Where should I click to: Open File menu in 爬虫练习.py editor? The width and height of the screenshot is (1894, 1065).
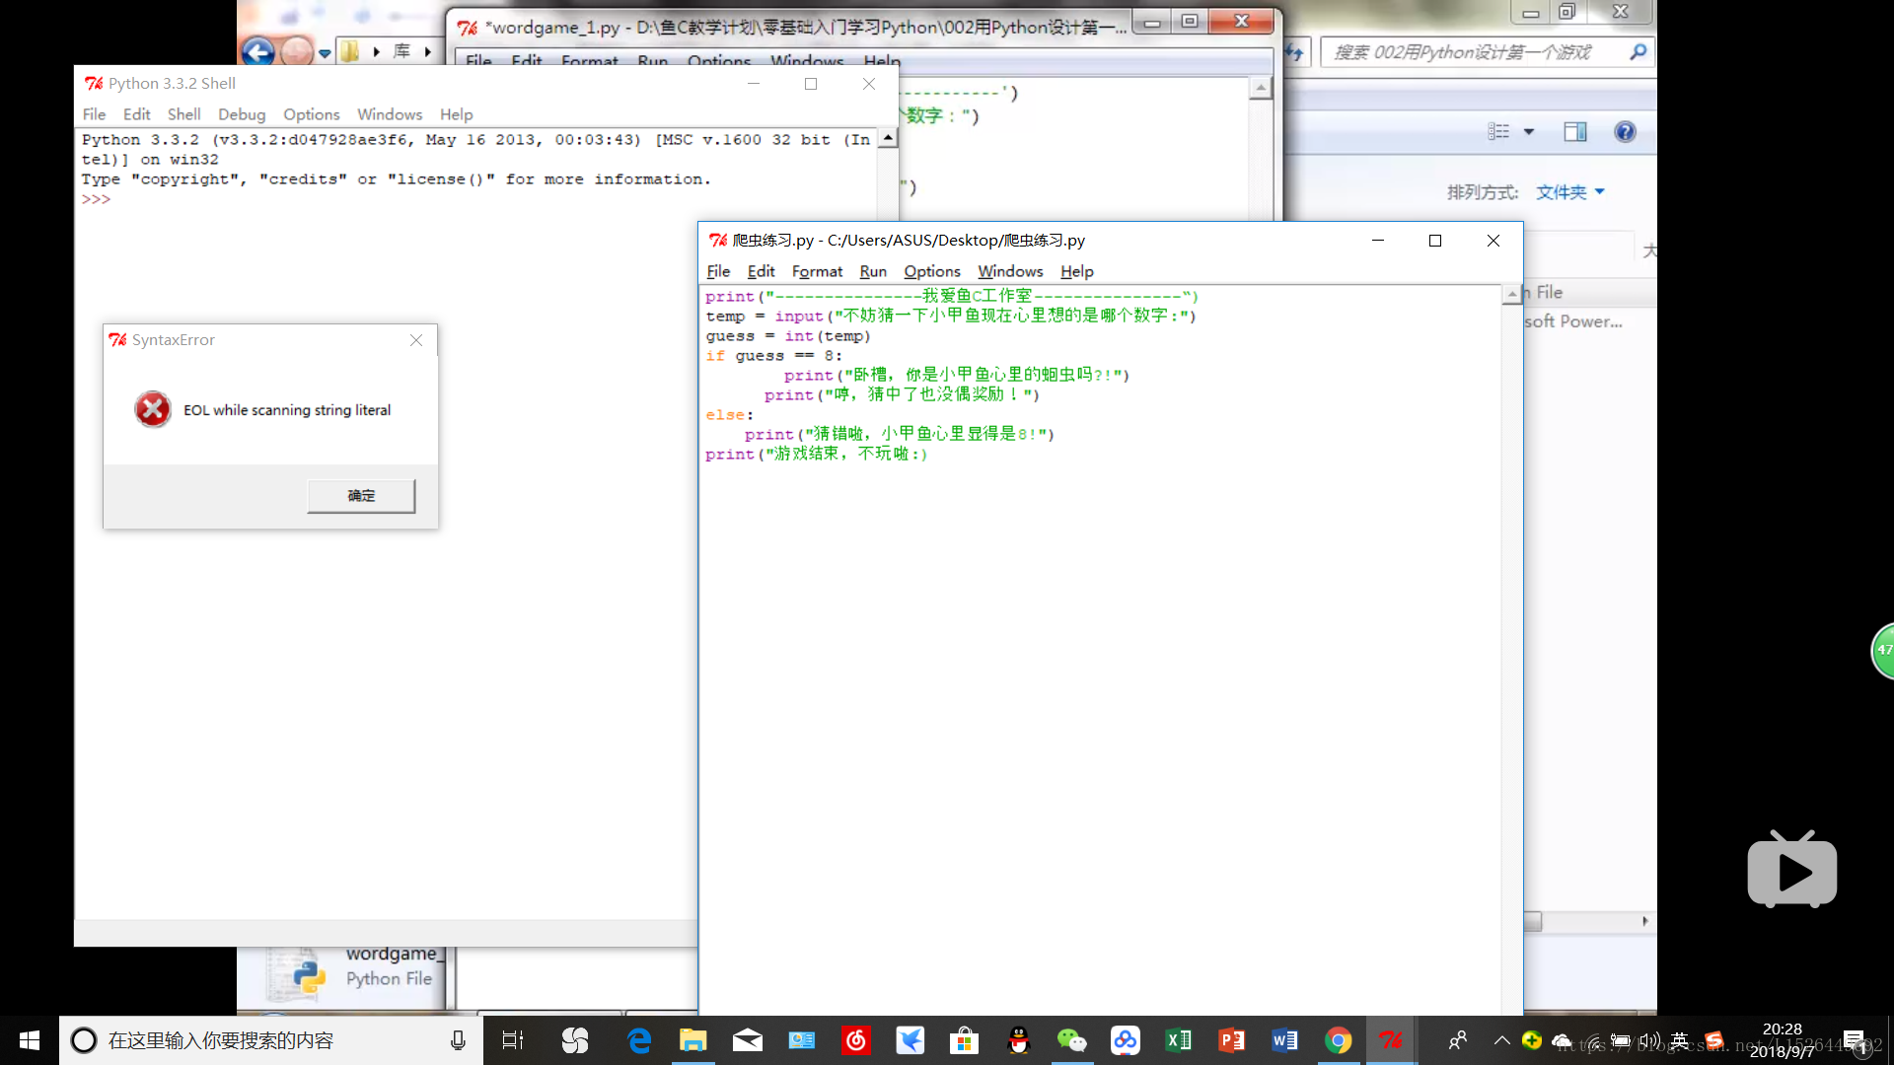click(718, 271)
